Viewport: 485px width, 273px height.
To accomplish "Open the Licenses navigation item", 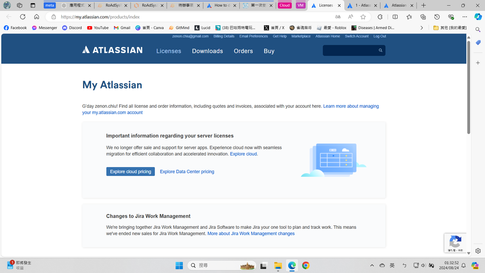I will click(x=168, y=51).
